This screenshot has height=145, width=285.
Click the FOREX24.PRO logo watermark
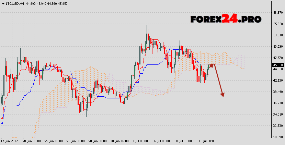[x=226, y=19]
